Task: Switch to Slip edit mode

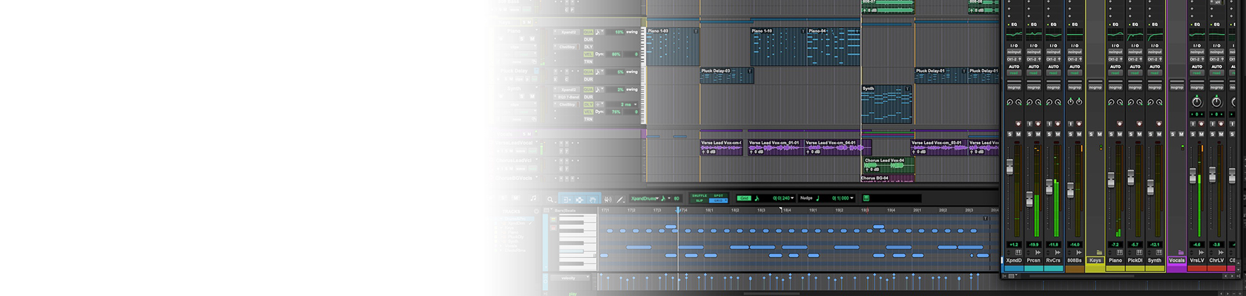Action: [x=699, y=201]
